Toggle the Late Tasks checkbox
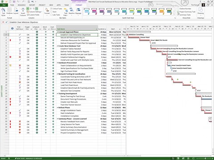This screenshot has height=160, width=214. (51, 15)
